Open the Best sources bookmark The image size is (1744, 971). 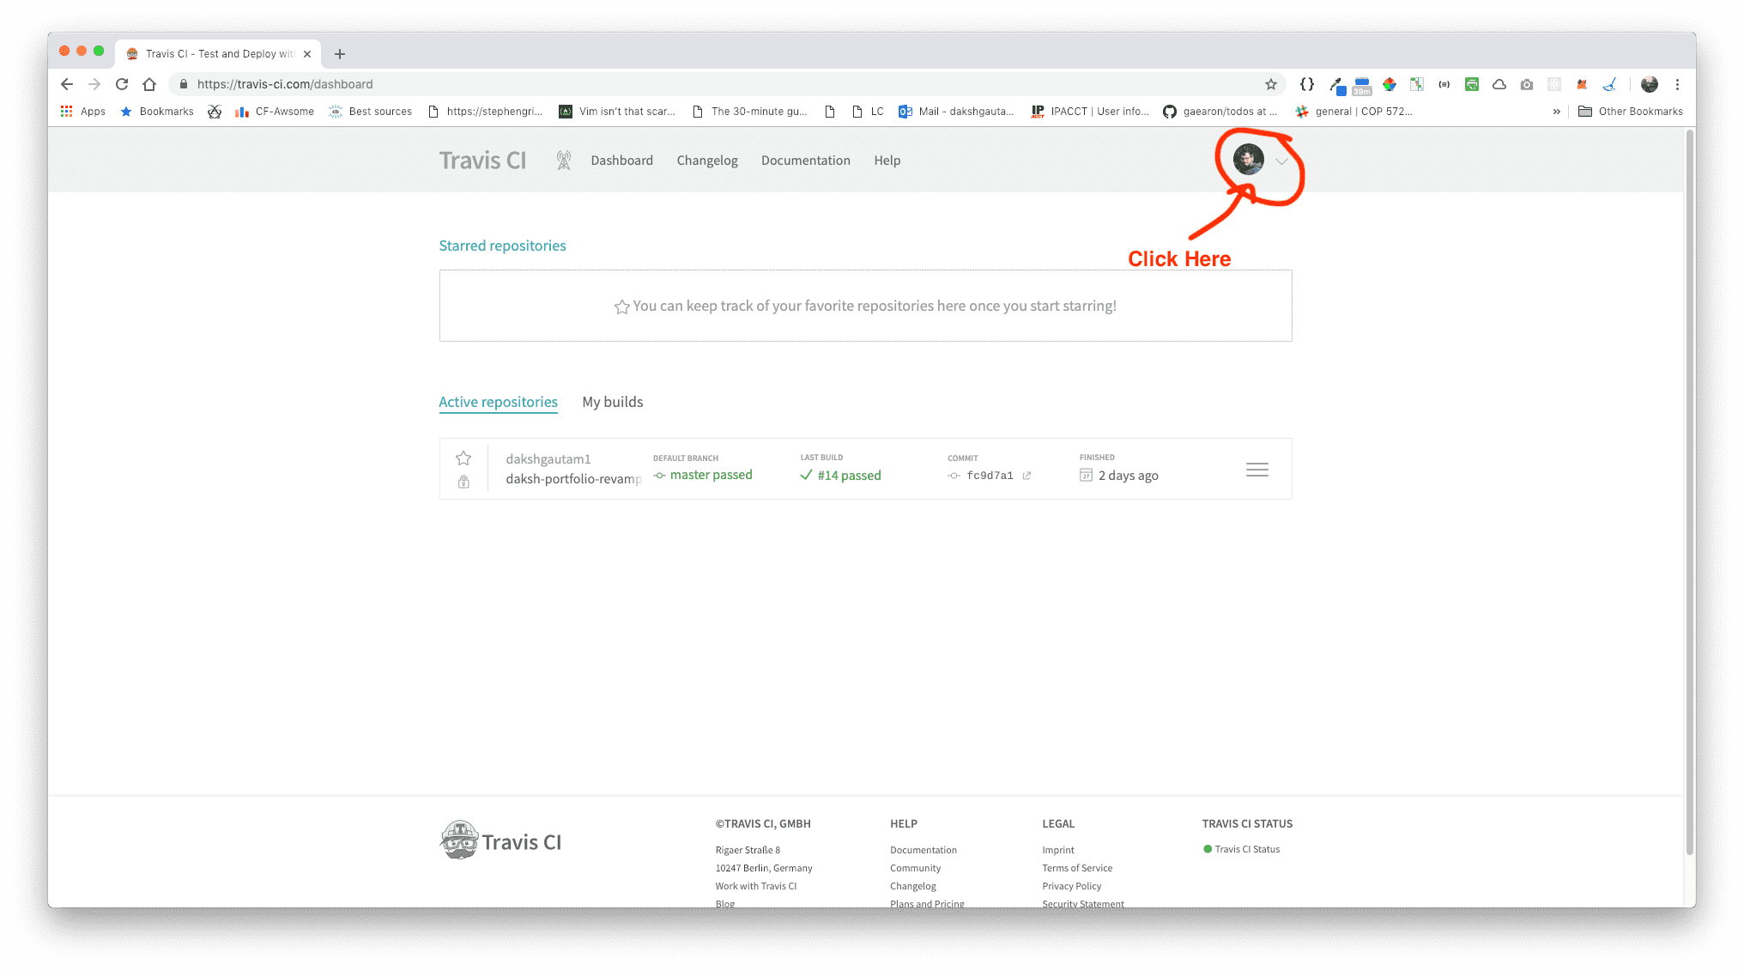tap(371, 112)
